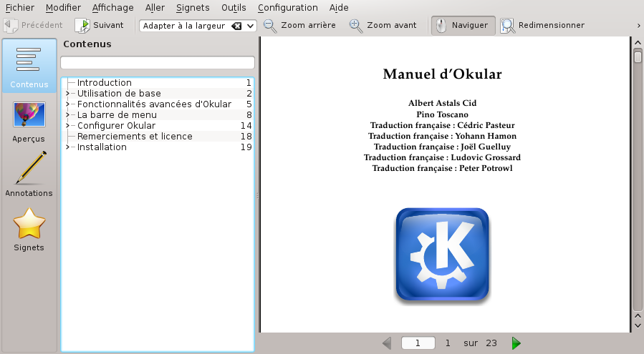Expand the 'Utilisation de base' tree entry

pyautogui.click(x=67, y=94)
